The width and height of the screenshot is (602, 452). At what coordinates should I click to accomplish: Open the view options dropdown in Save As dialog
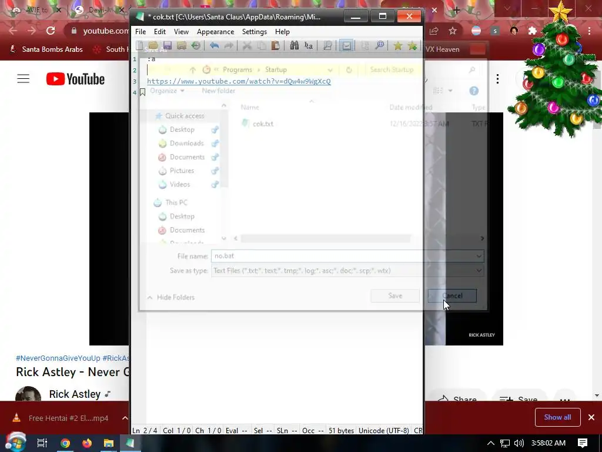pos(450,91)
